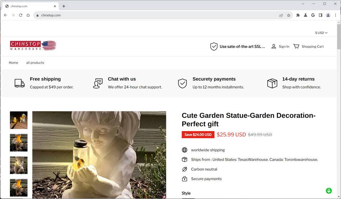
Task: Click the Save $24.00 USD badge
Action: (198, 135)
